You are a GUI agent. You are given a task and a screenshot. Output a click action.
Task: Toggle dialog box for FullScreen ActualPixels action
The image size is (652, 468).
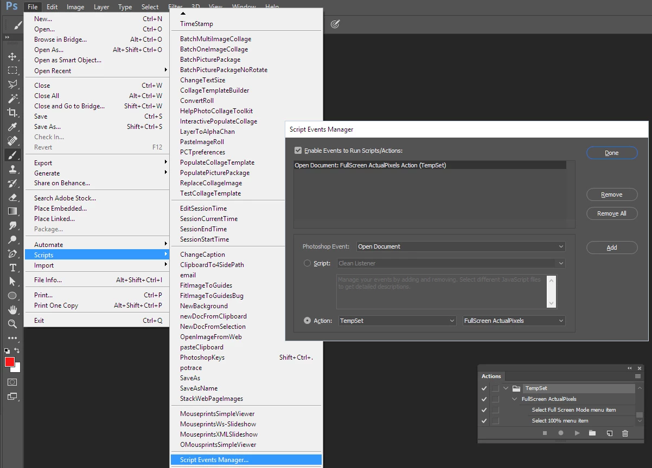[495, 399]
